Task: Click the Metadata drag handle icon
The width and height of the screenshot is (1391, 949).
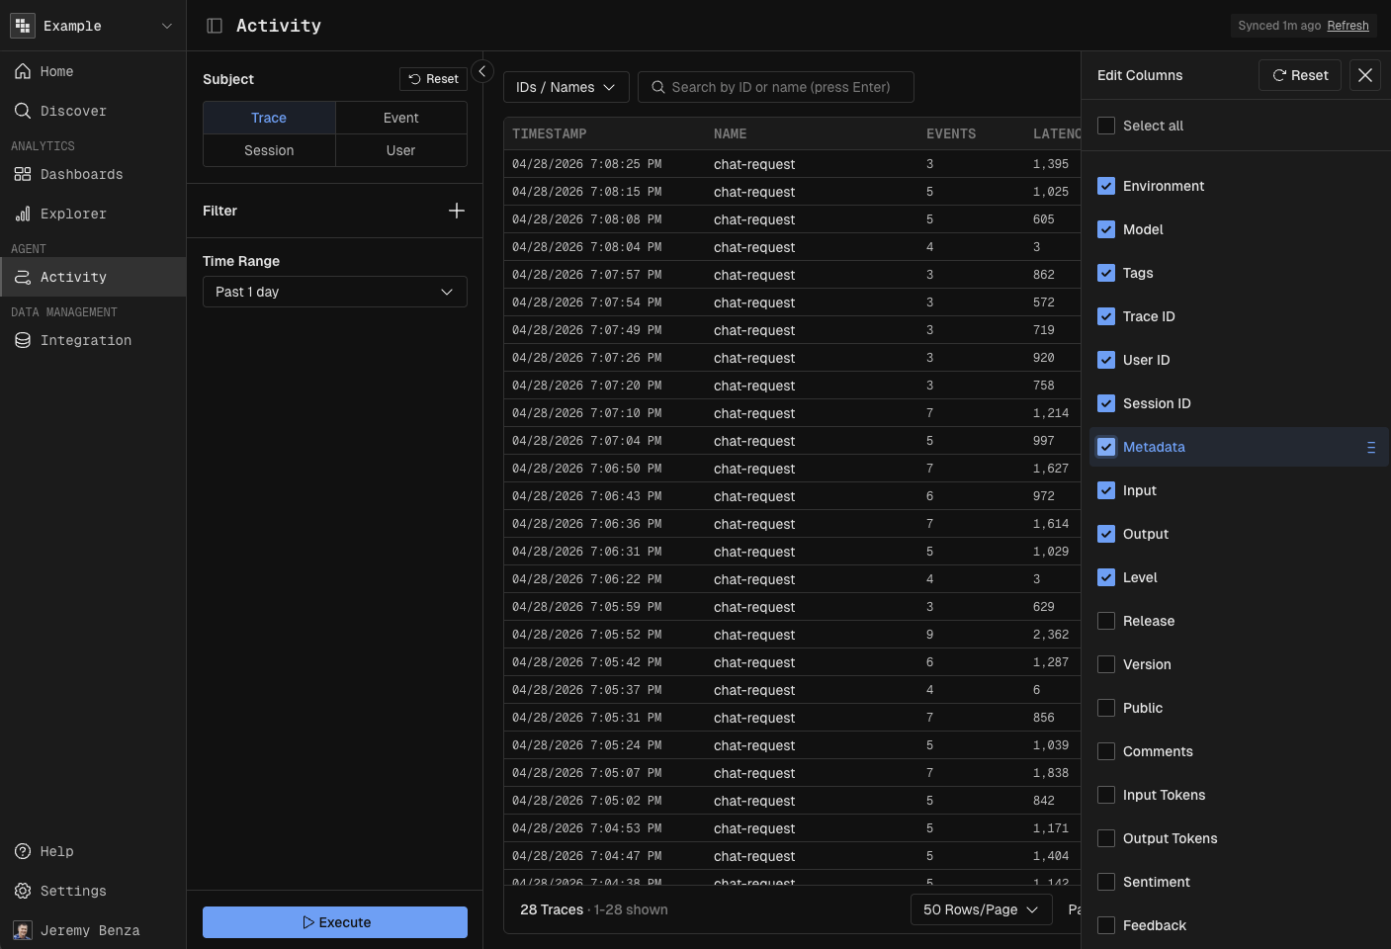Action: (x=1370, y=448)
